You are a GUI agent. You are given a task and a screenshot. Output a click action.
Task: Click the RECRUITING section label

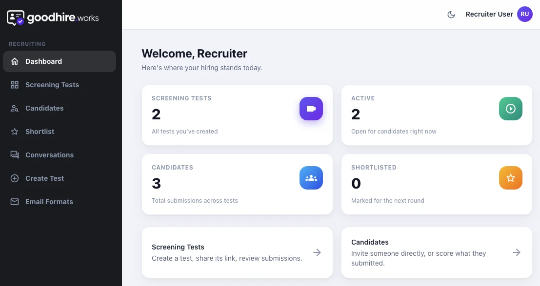click(x=27, y=44)
